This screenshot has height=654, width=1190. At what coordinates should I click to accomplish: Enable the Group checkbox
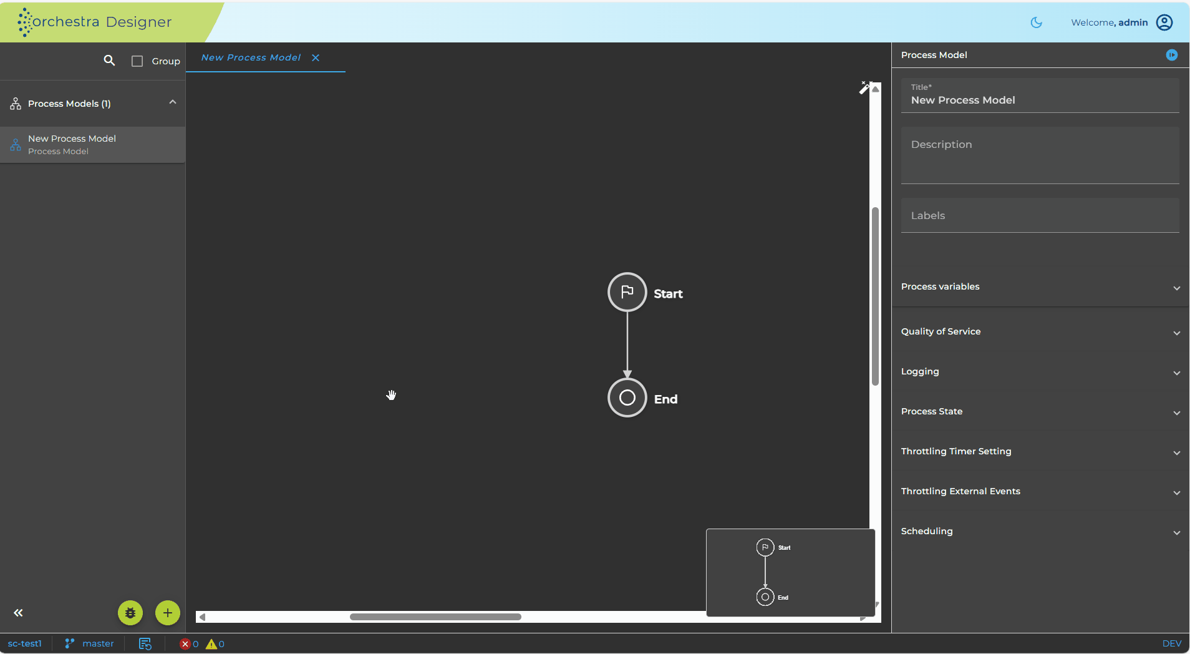click(137, 61)
